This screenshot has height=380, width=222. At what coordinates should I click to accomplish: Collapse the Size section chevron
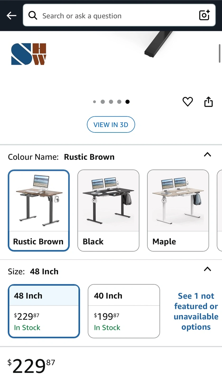pos(207,269)
